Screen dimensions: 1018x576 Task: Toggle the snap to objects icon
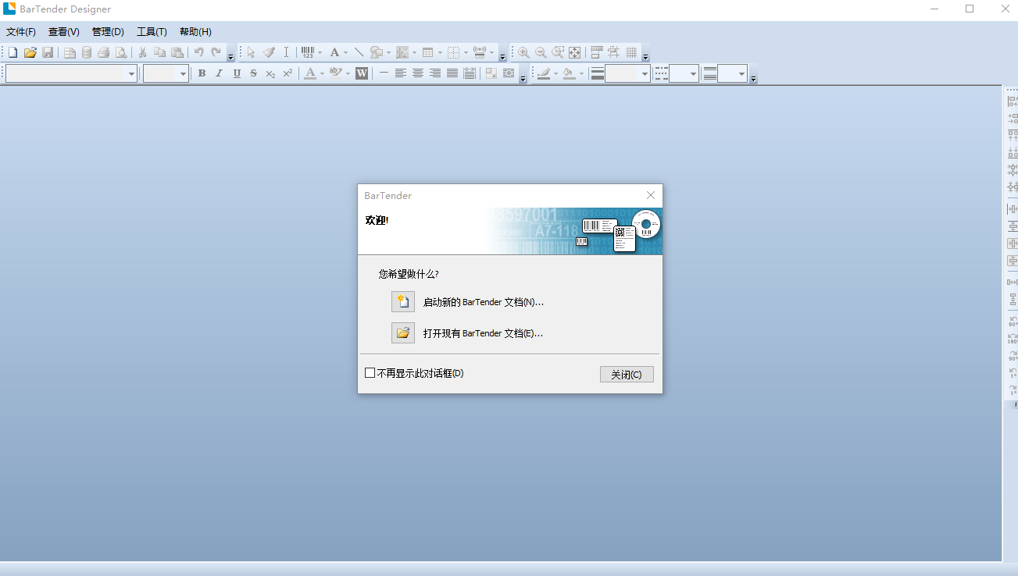tap(614, 52)
